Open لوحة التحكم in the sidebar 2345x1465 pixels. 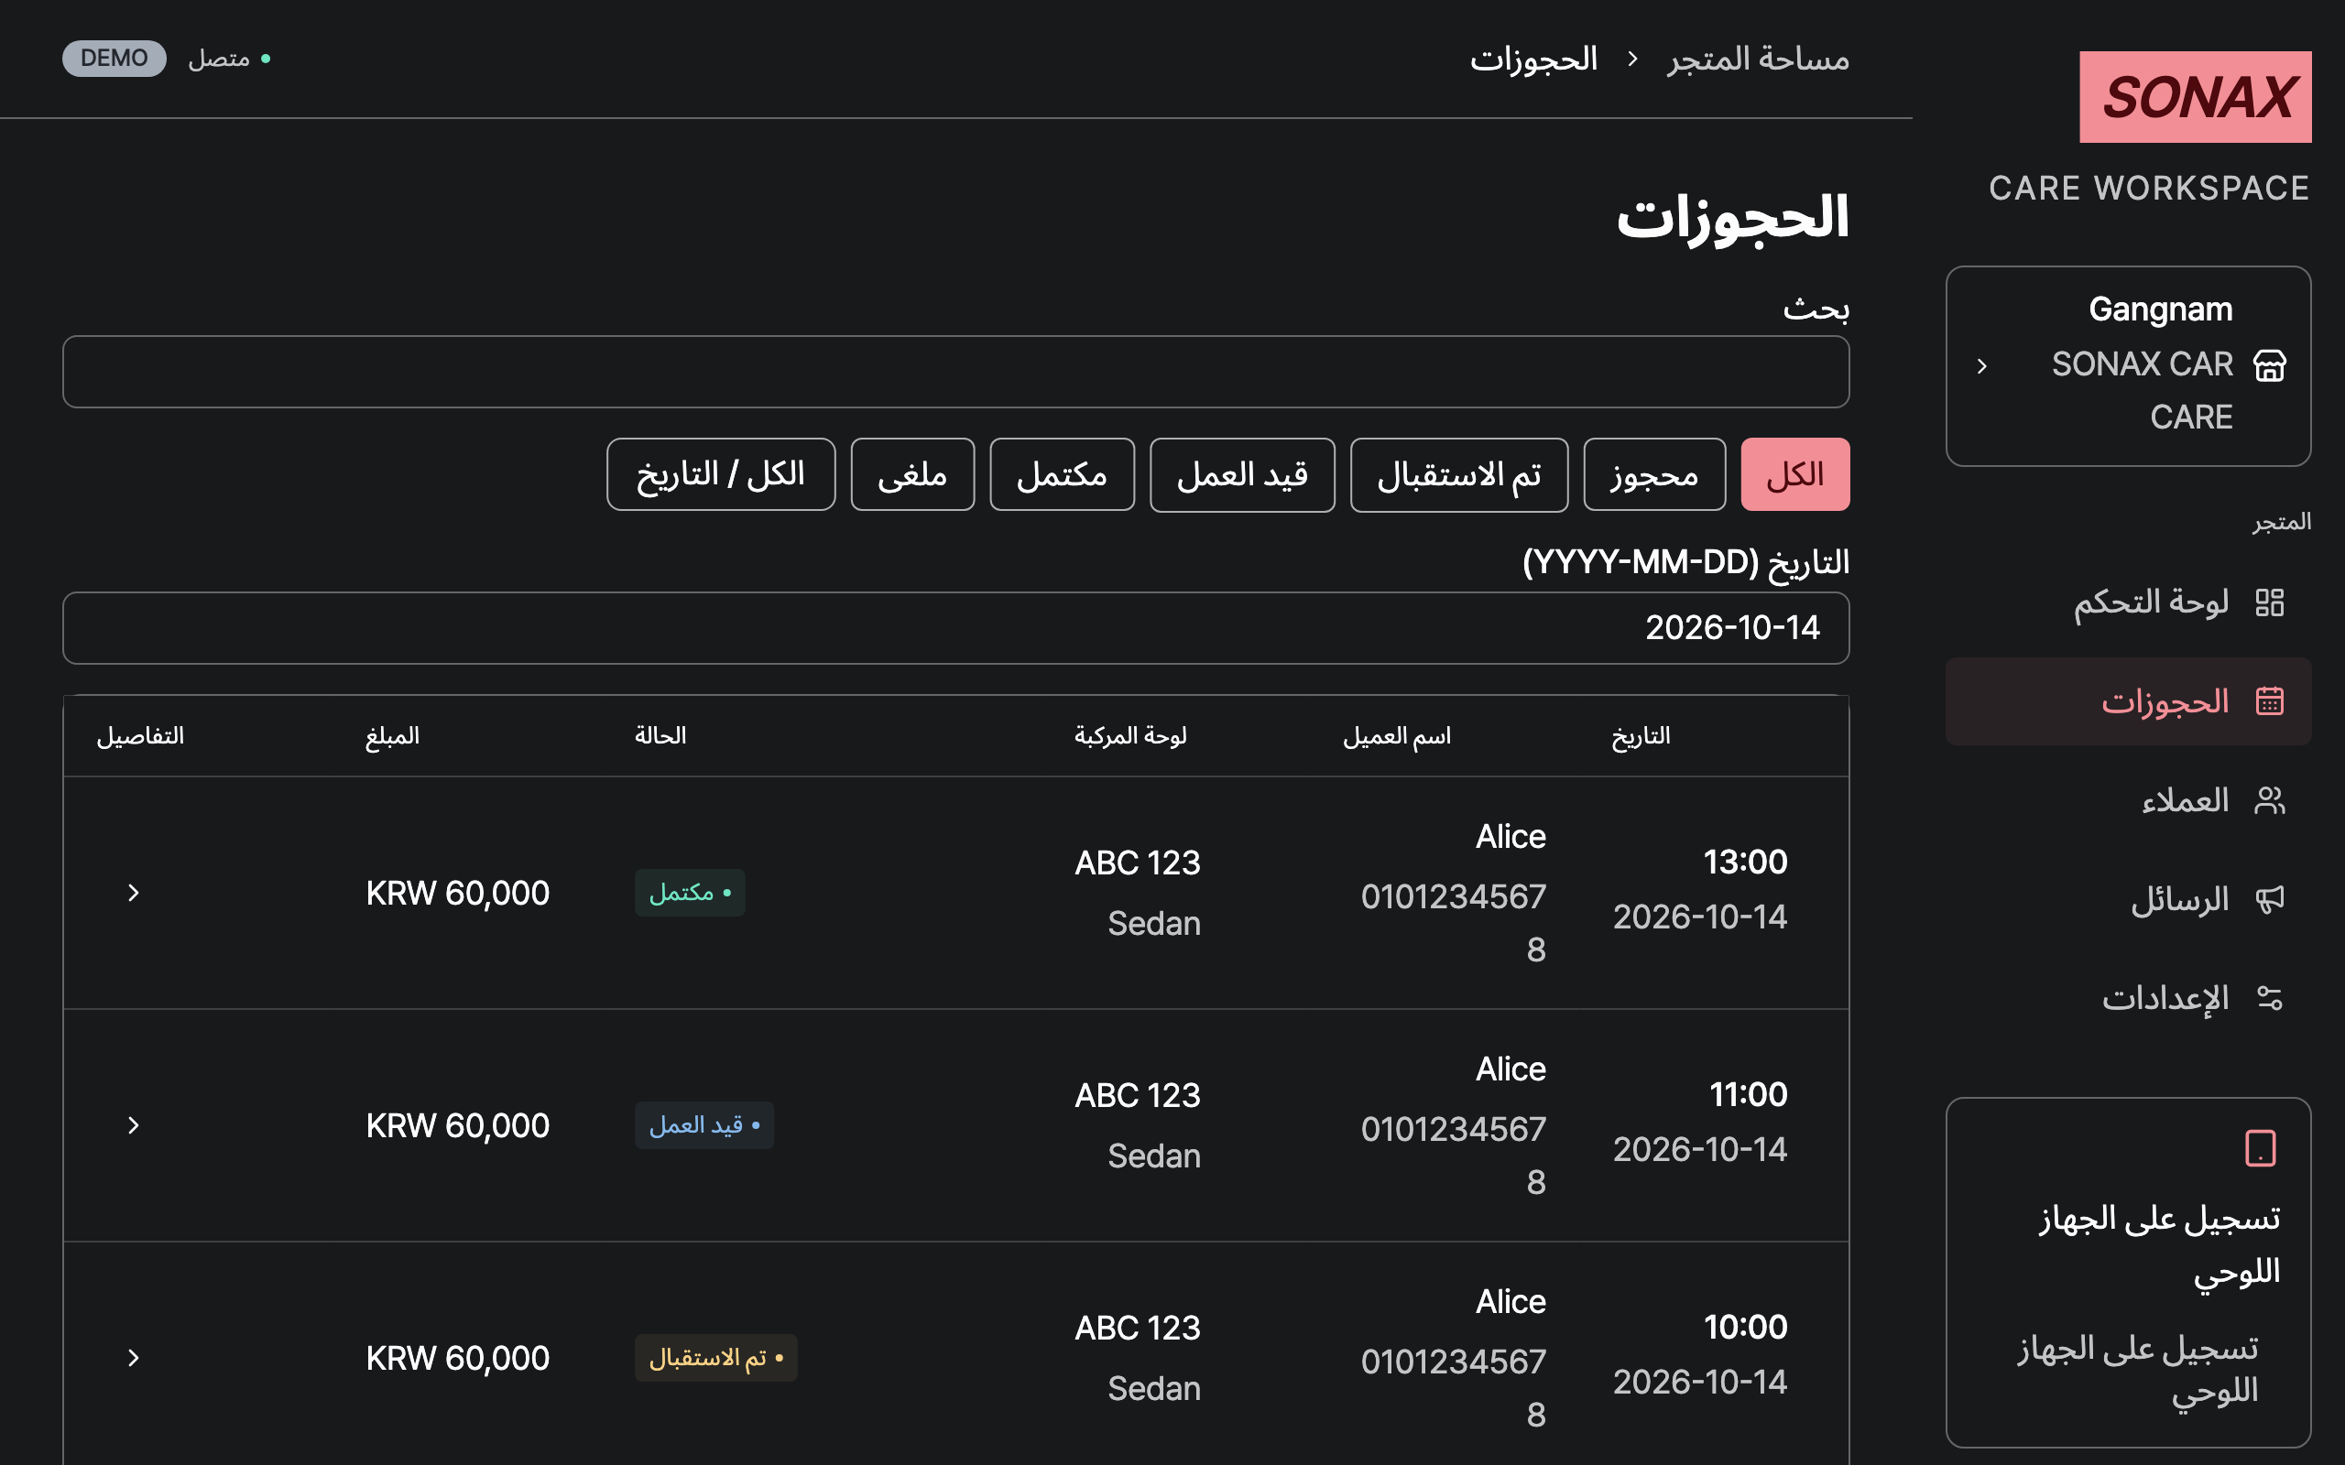point(2128,602)
